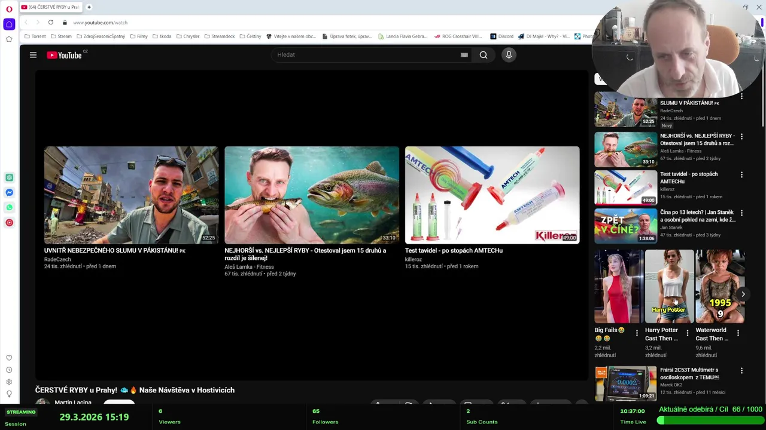
Task: Open the Torrent bookmarks folder
Action: [x=35, y=36]
